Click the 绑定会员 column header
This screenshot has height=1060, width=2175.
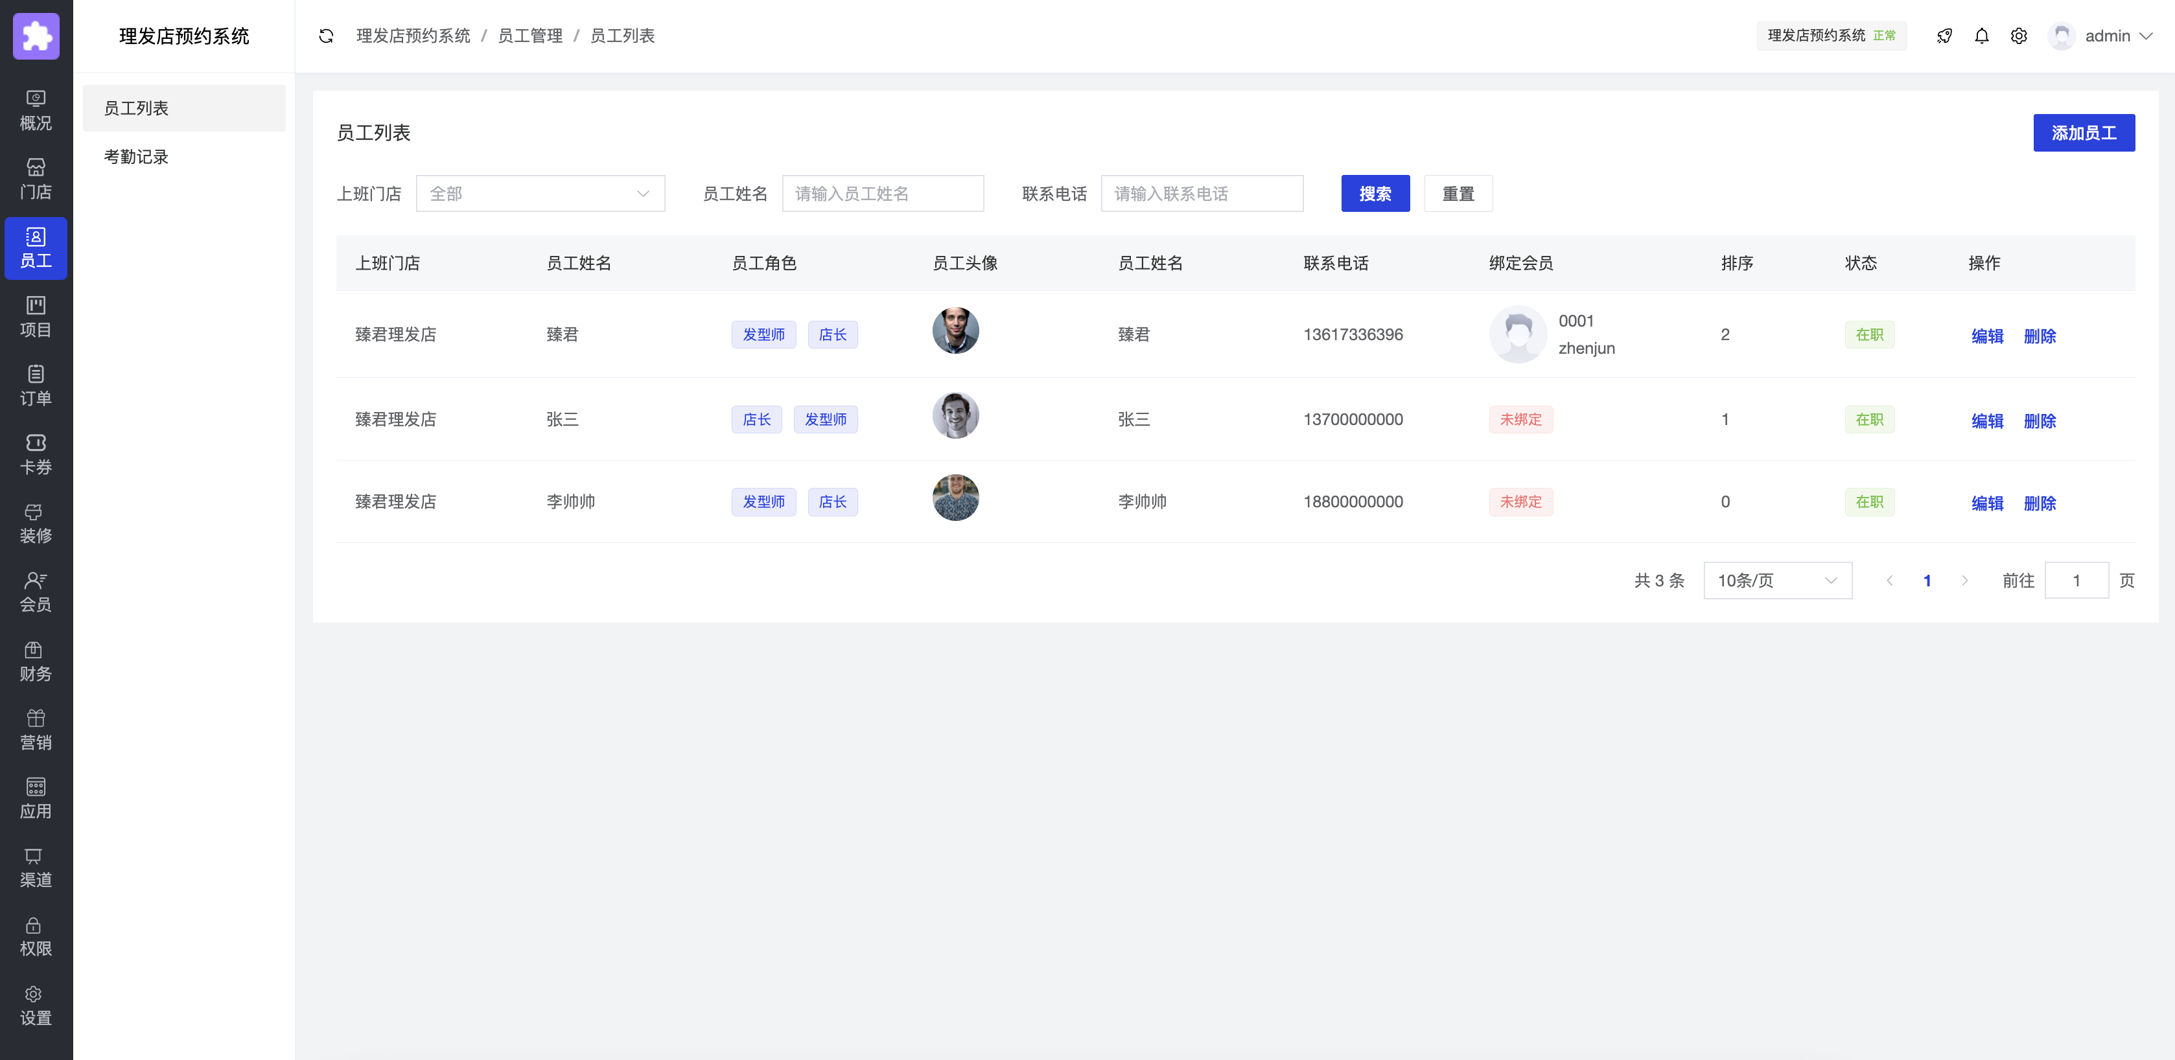pyautogui.click(x=1520, y=262)
